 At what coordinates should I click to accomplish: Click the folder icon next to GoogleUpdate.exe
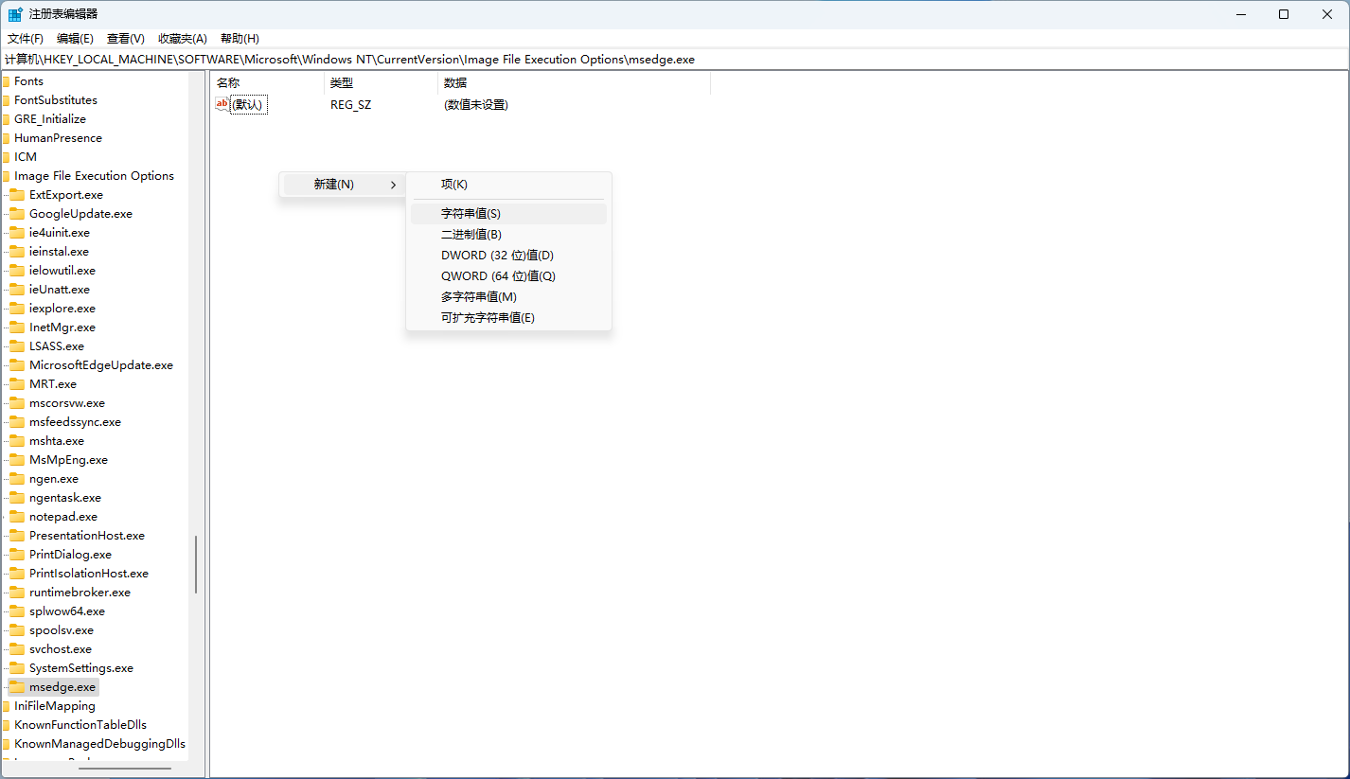[x=17, y=213]
